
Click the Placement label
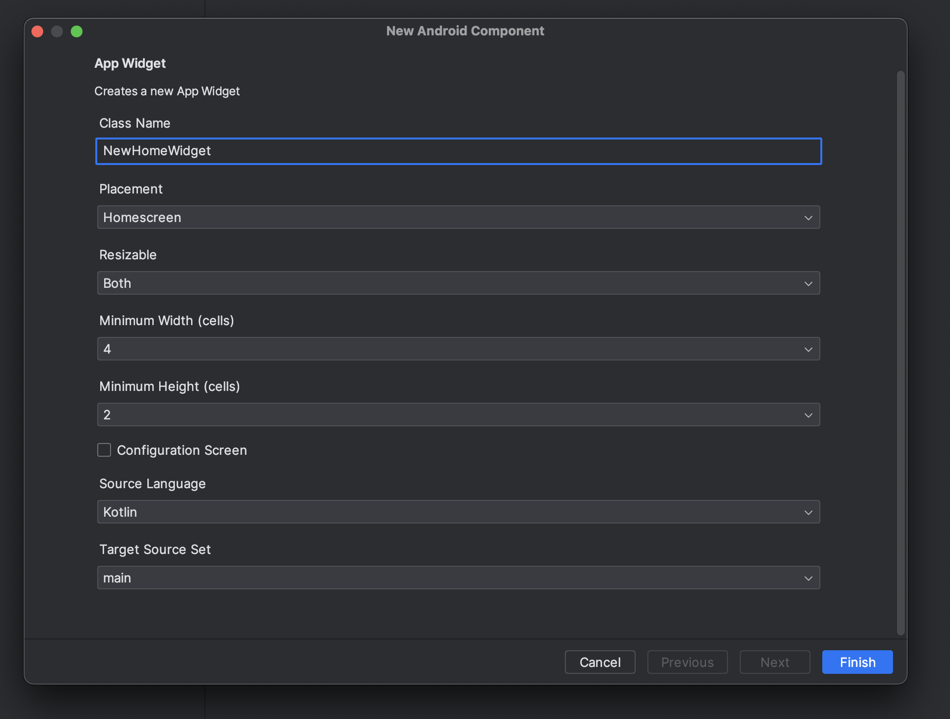click(131, 189)
